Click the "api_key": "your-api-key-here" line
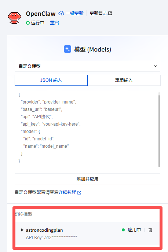The image size is (168, 252). tap(51, 124)
